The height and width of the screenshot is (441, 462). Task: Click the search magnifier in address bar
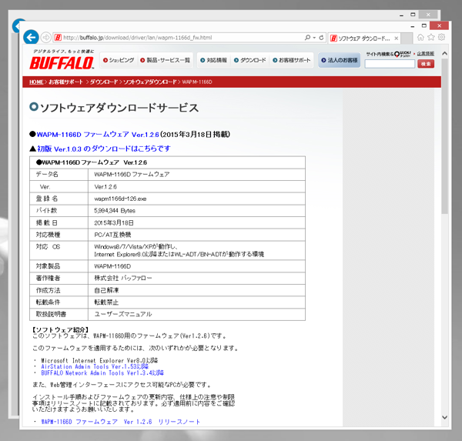click(x=307, y=38)
